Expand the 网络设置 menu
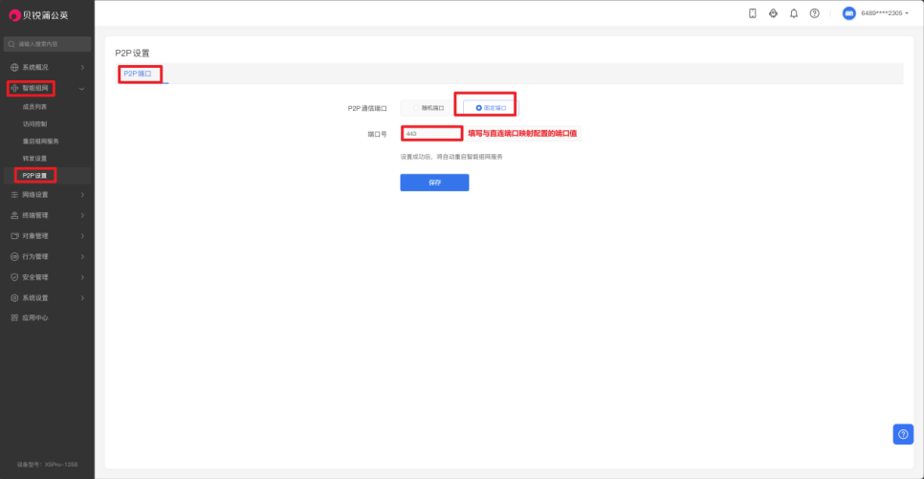The height and width of the screenshot is (479, 924). pos(47,195)
